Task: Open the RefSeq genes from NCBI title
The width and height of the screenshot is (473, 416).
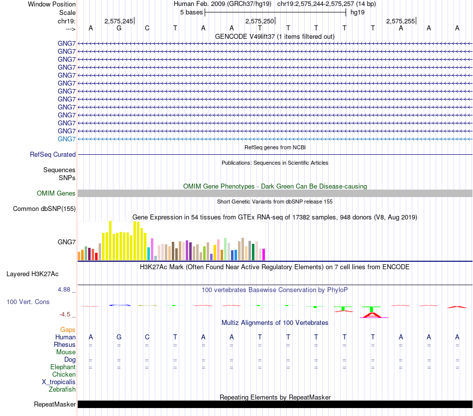Action: [x=275, y=147]
